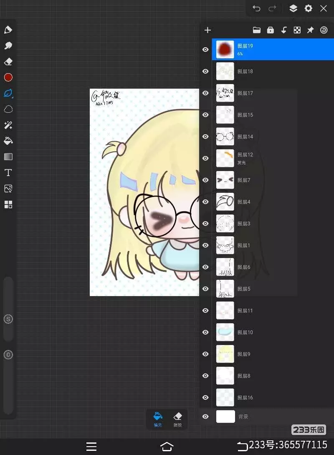Image resolution: width=334 pixels, height=455 pixels.
Task: Click the undo arrow button
Action: [256, 8]
